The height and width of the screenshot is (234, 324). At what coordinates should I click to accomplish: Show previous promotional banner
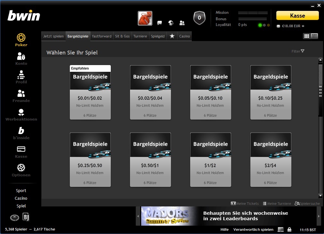coord(138,216)
